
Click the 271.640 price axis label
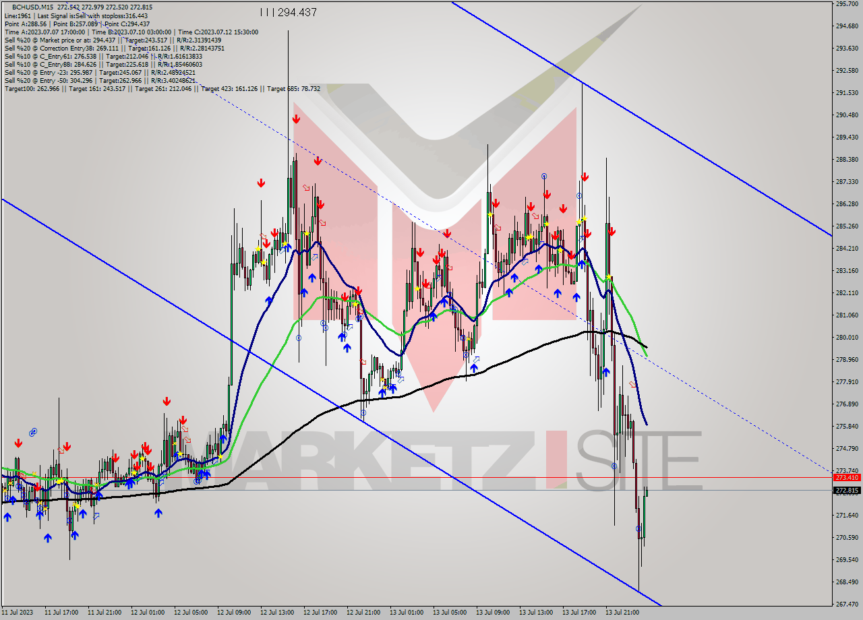click(847, 516)
